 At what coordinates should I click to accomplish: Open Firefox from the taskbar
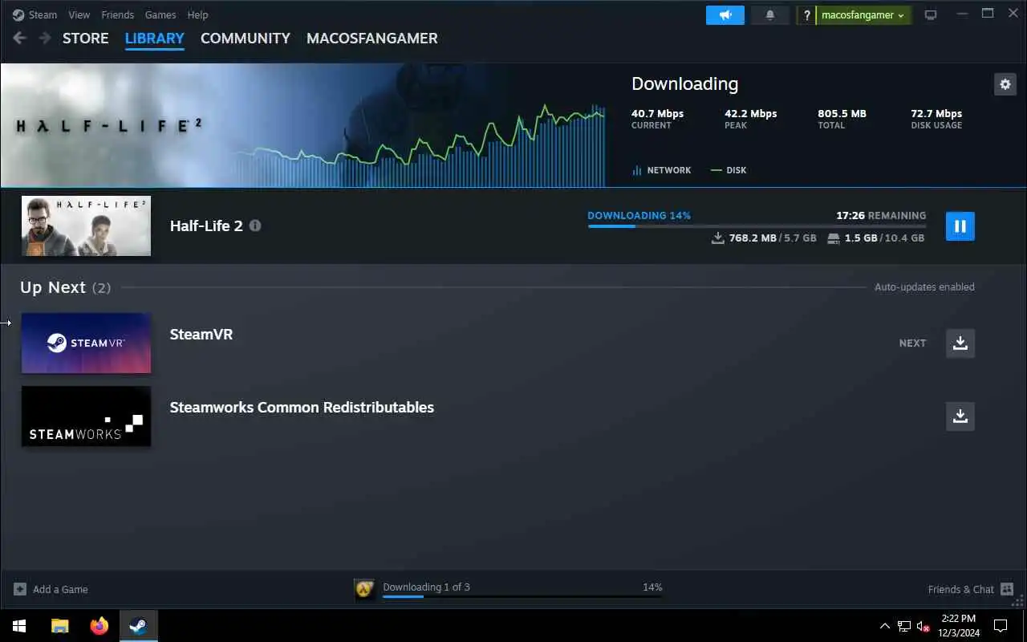[99, 626]
